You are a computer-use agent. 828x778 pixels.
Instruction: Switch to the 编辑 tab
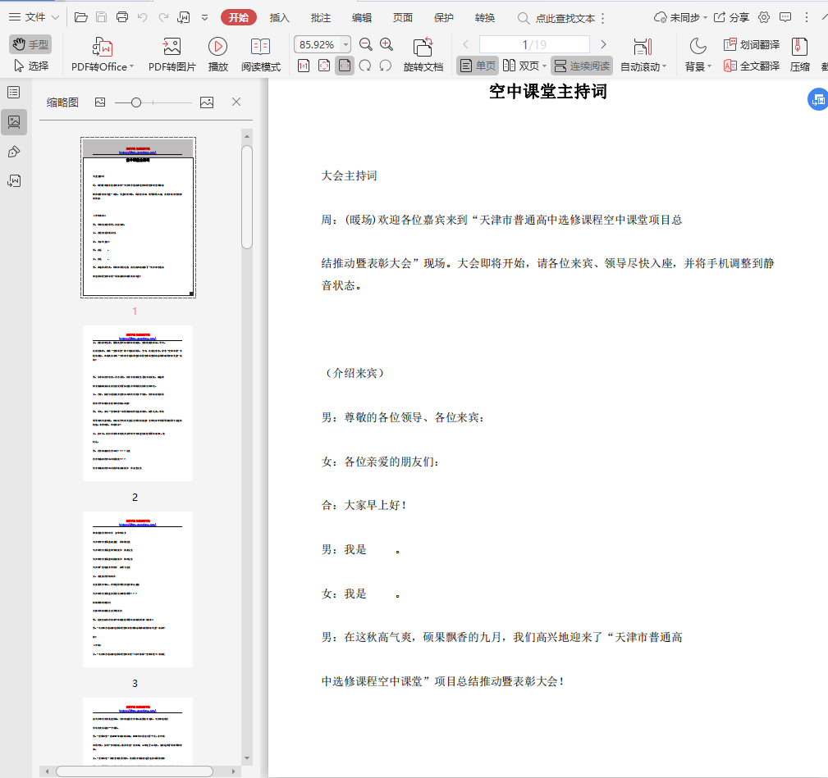[x=362, y=17]
